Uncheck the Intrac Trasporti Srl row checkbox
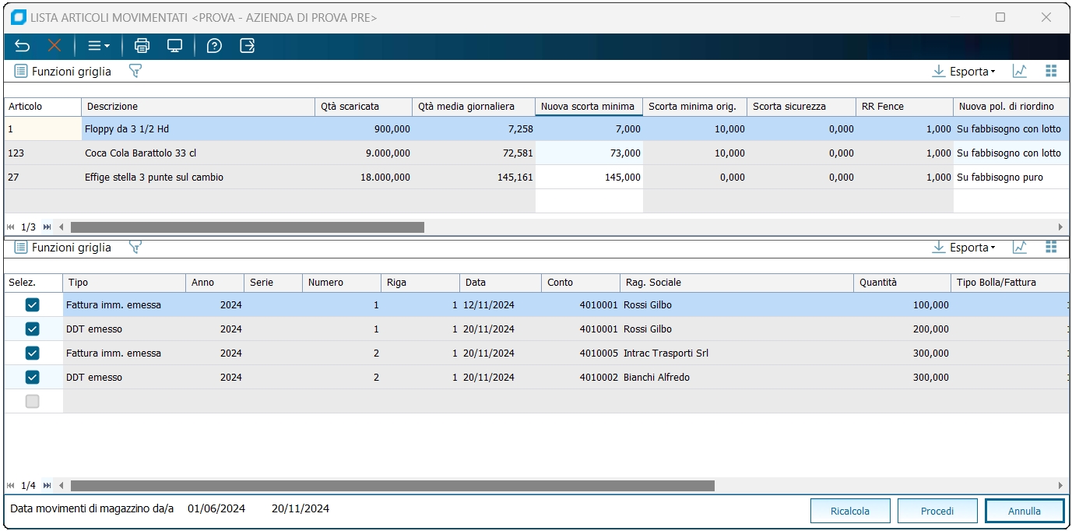 [x=33, y=353]
